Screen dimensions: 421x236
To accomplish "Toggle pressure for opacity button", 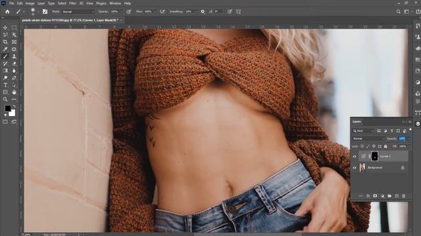I will pos(129,12).
